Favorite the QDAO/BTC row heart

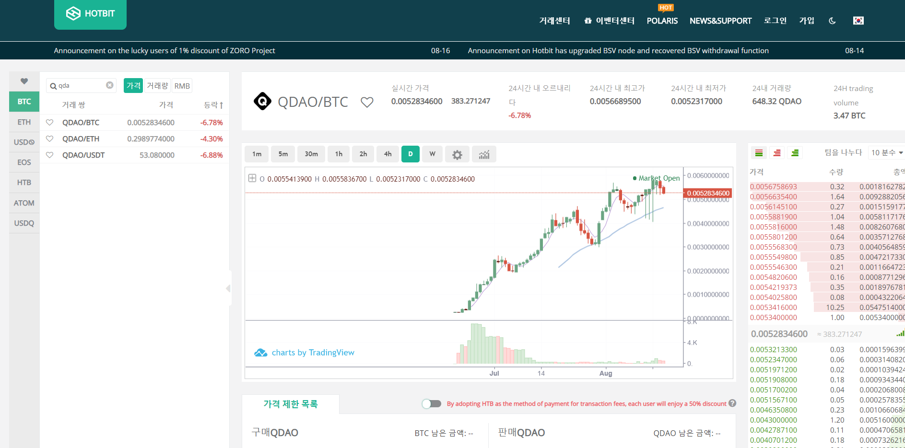tap(49, 123)
